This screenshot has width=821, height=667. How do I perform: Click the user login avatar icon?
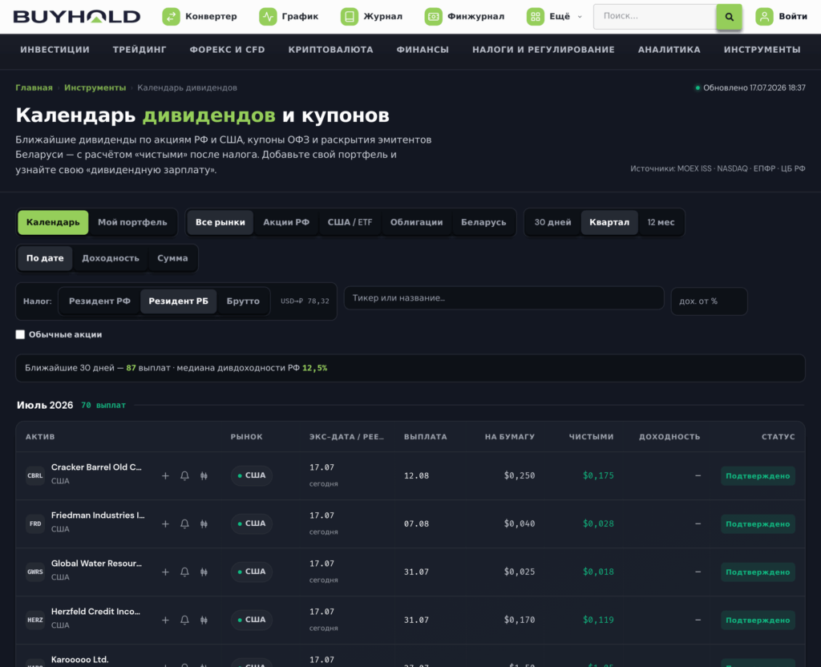[x=764, y=17]
